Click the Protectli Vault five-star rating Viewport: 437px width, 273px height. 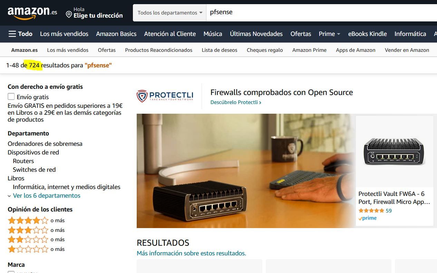[x=371, y=210]
